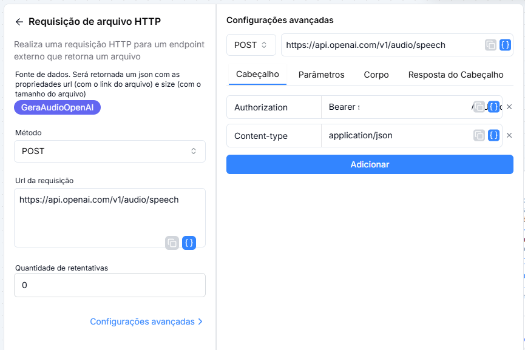Insert variable in advanced settings URL field
The width and height of the screenshot is (525, 350).
(505, 45)
